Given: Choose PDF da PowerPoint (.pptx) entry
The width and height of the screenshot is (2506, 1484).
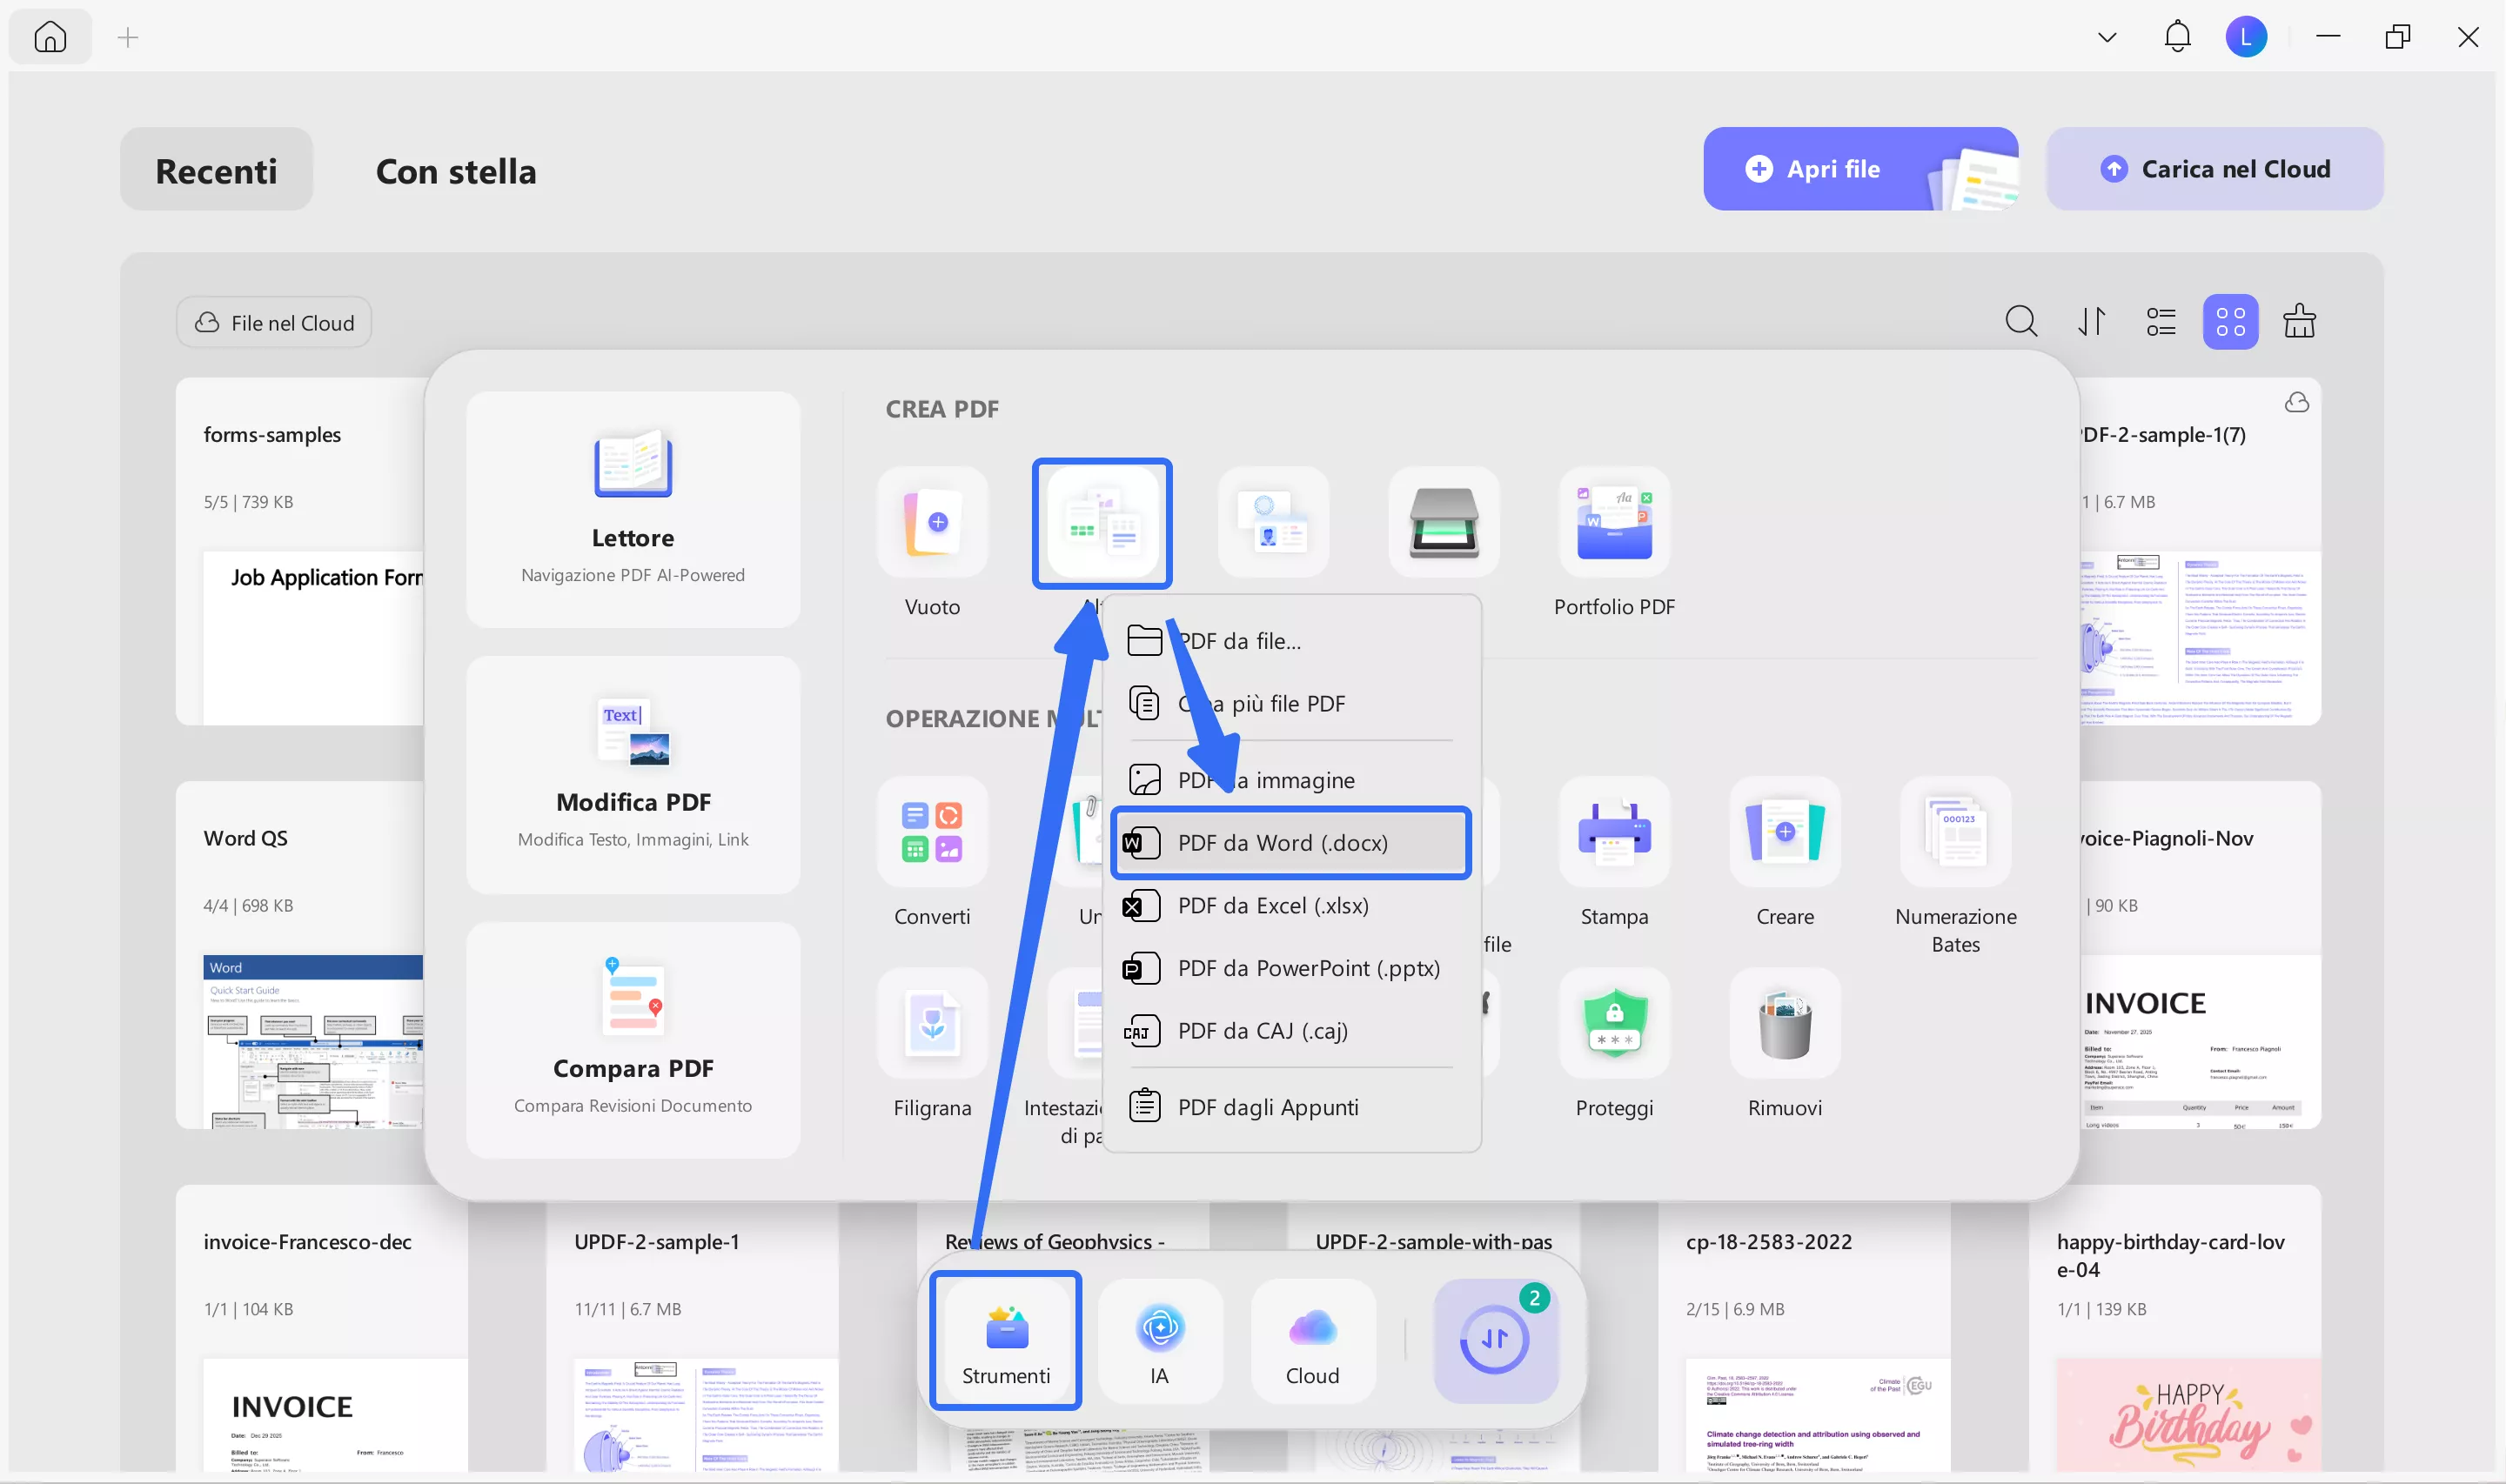Looking at the screenshot, I should (1308, 969).
